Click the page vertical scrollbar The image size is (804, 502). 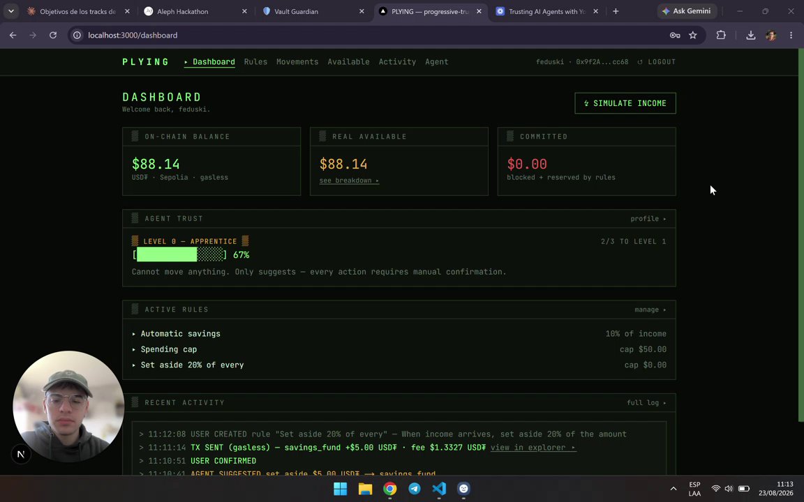pyautogui.click(x=801, y=234)
